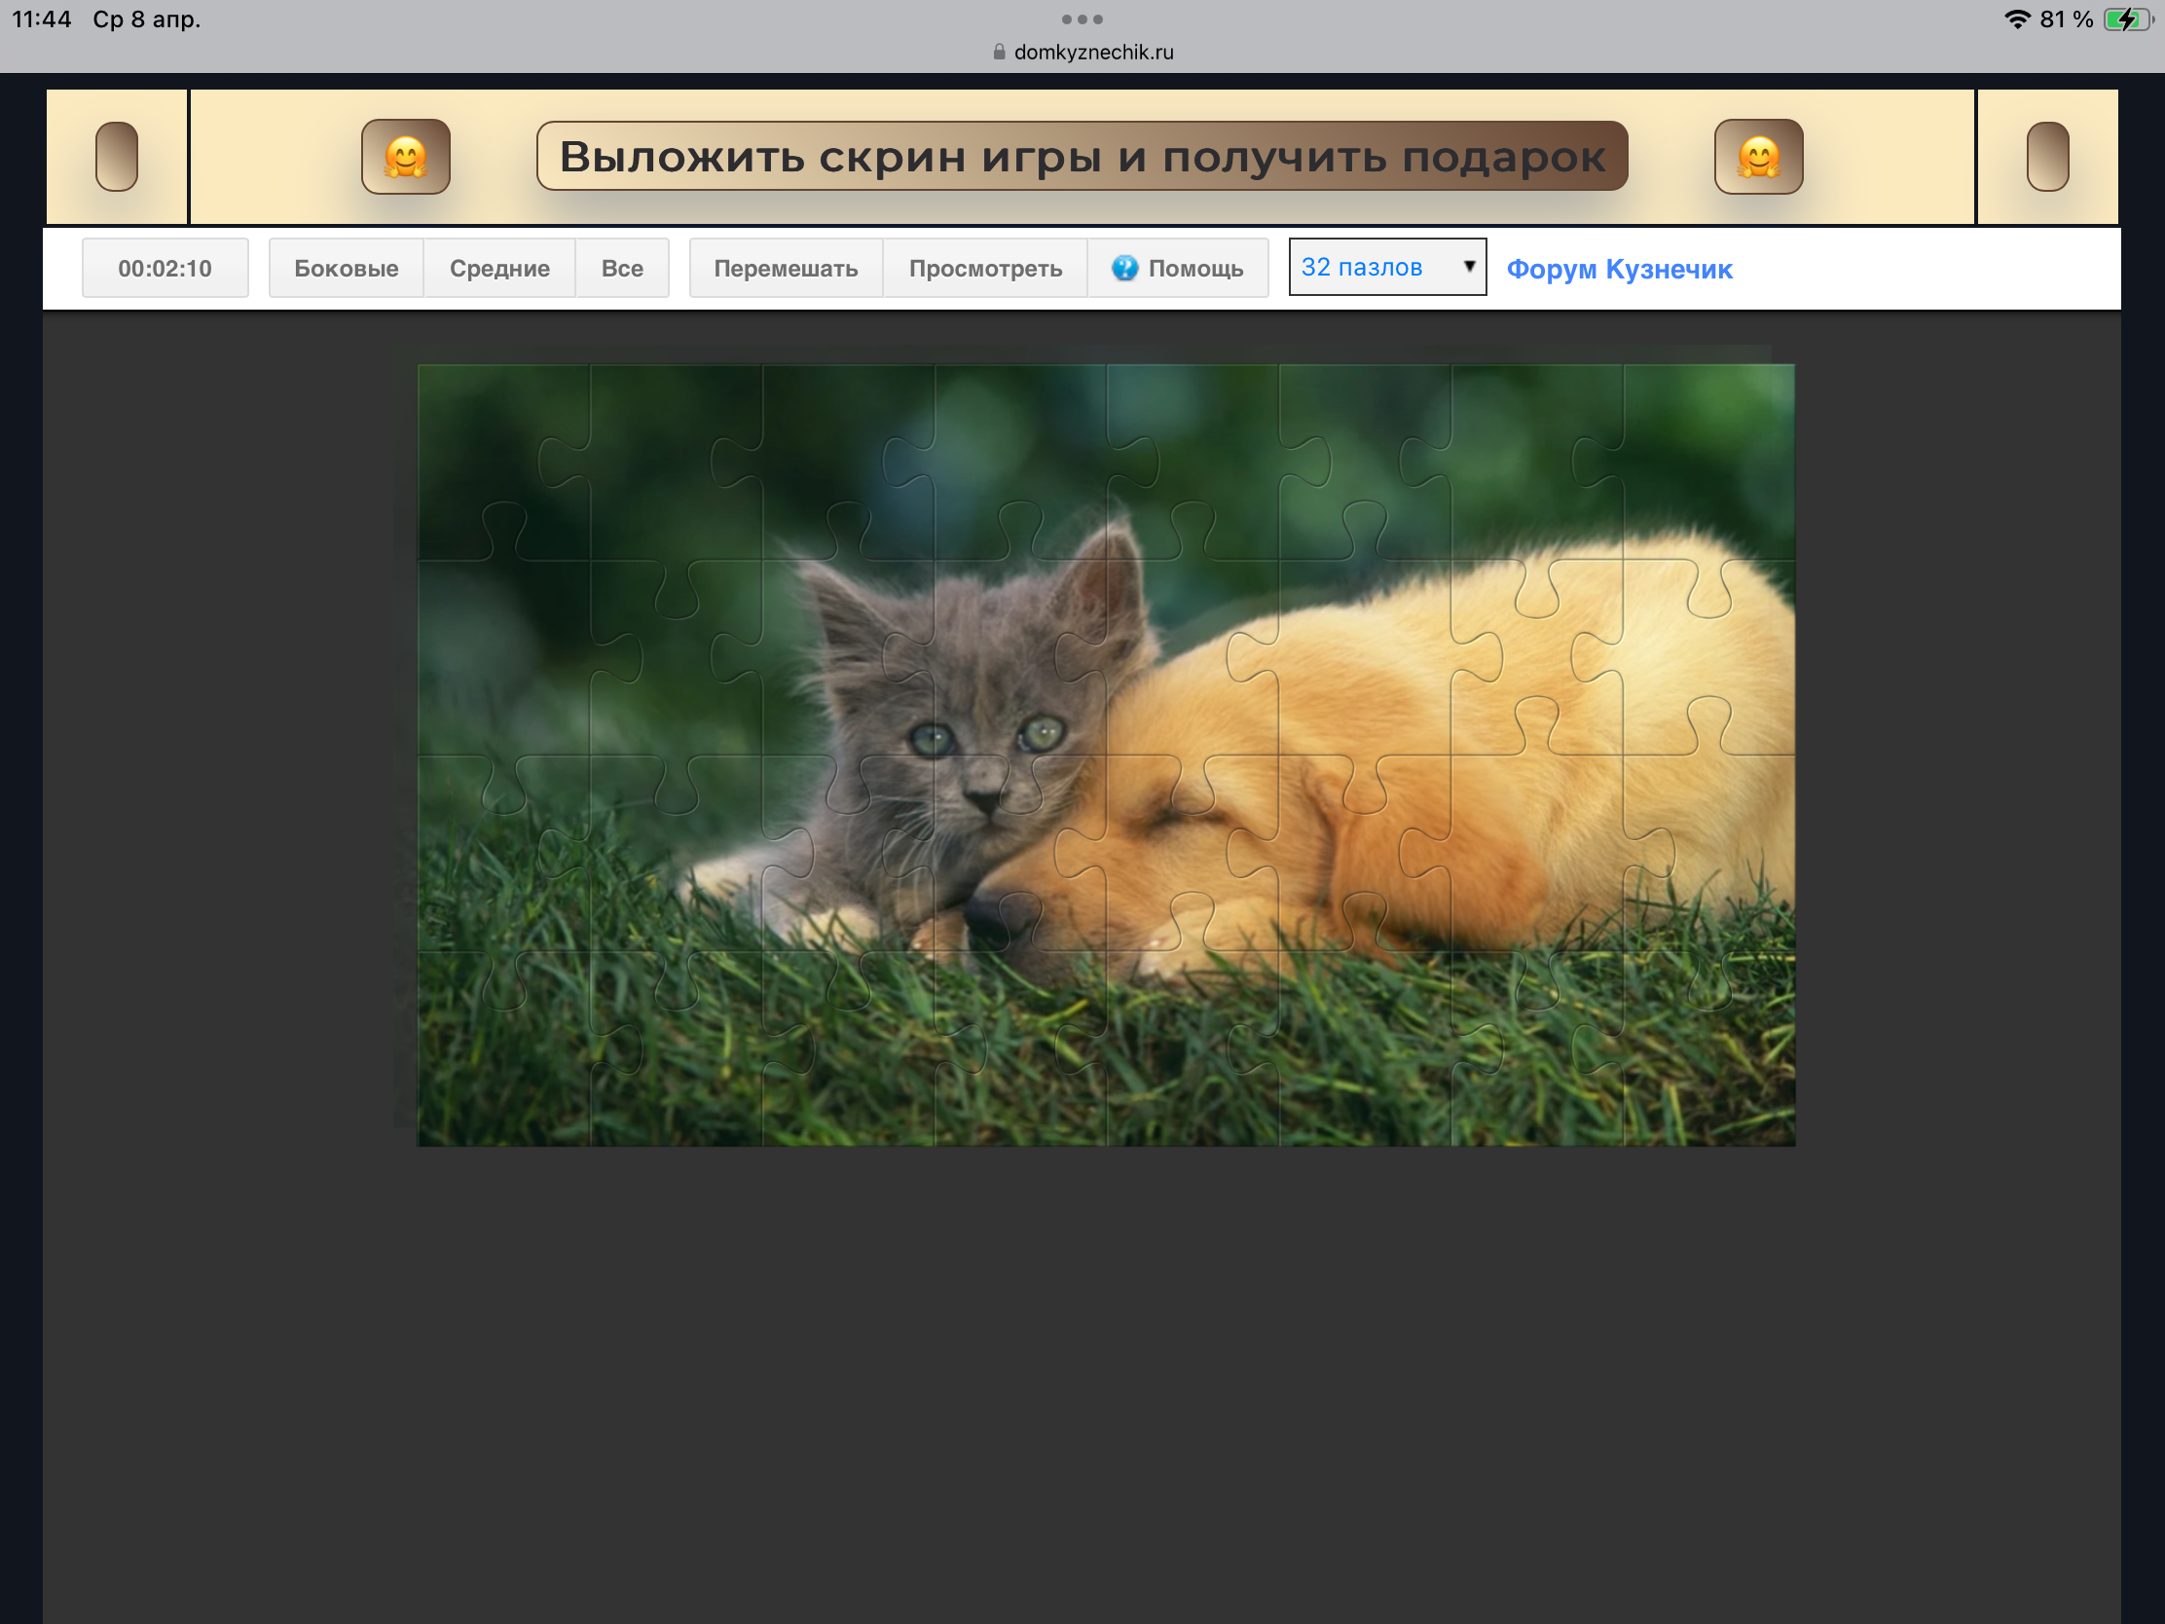The height and width of the screenshot is (1624, 2165).
Task: Click the right hugging face emoji button
Action: pyautogui.click(x=1758, y=157)
